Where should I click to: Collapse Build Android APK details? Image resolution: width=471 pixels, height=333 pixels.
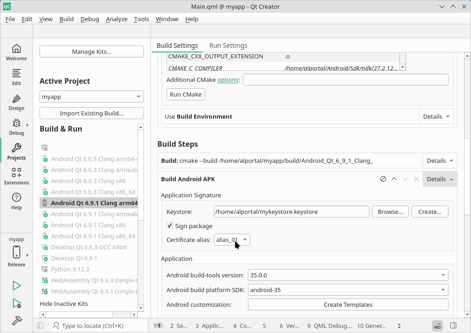(440, 179)
